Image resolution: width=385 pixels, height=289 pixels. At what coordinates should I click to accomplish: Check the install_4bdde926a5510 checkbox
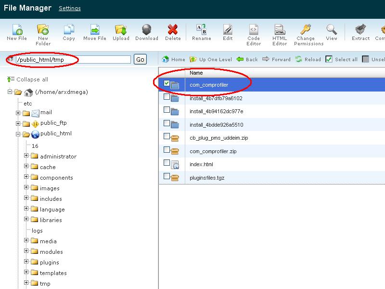tap(167, 123)
